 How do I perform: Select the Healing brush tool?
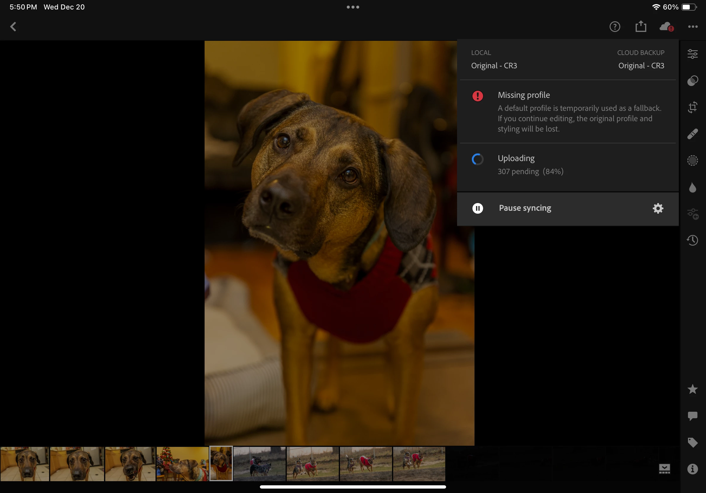(692, 134)
